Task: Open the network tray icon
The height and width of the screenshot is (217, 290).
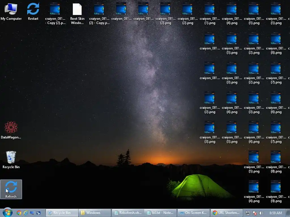Action: (x=248, y=213)
